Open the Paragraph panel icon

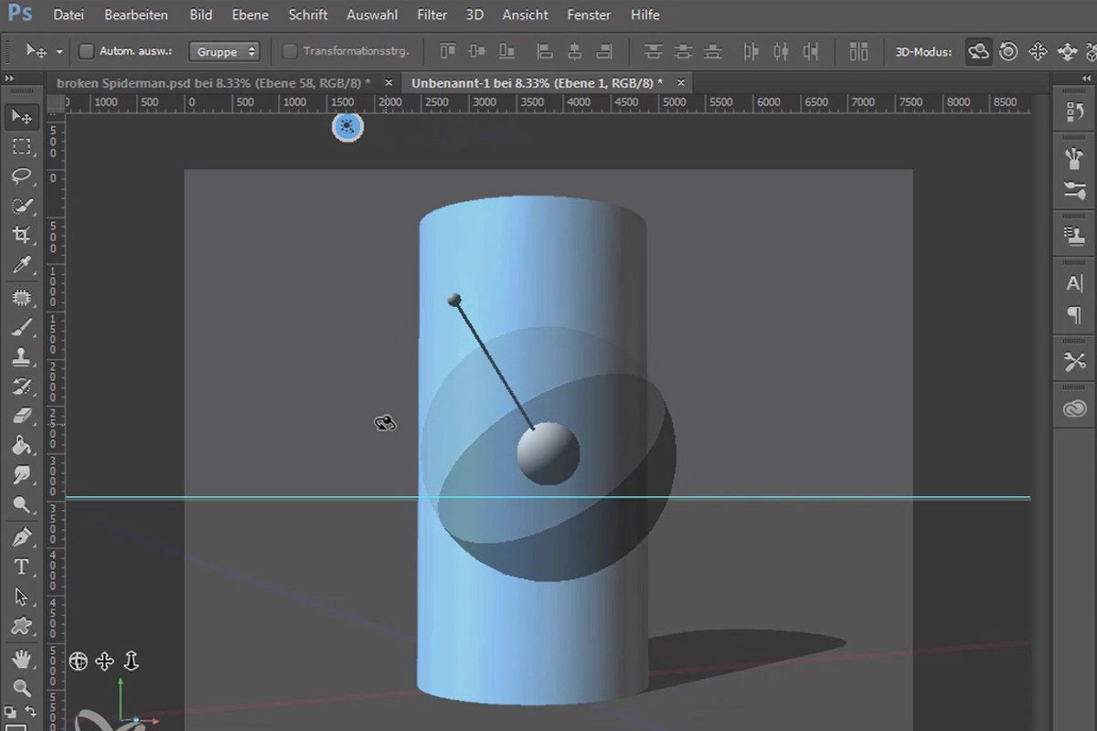coord(1074,314)
